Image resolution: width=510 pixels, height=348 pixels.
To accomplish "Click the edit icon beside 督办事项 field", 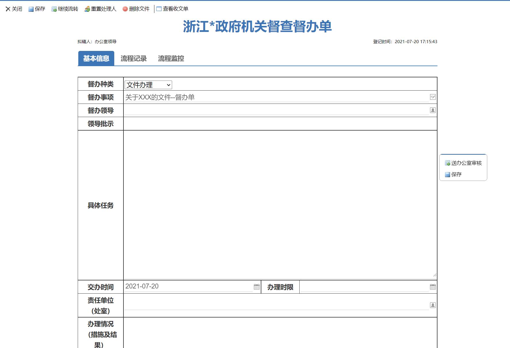I will click(x=433, y=97).
